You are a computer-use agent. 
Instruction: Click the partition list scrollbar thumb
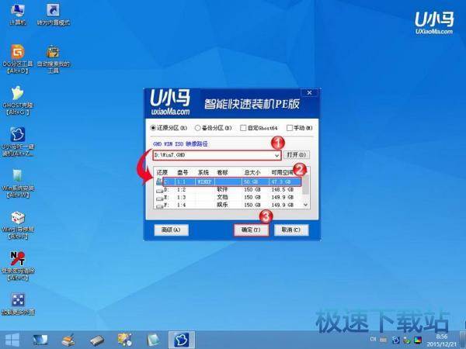coord(305,185)
